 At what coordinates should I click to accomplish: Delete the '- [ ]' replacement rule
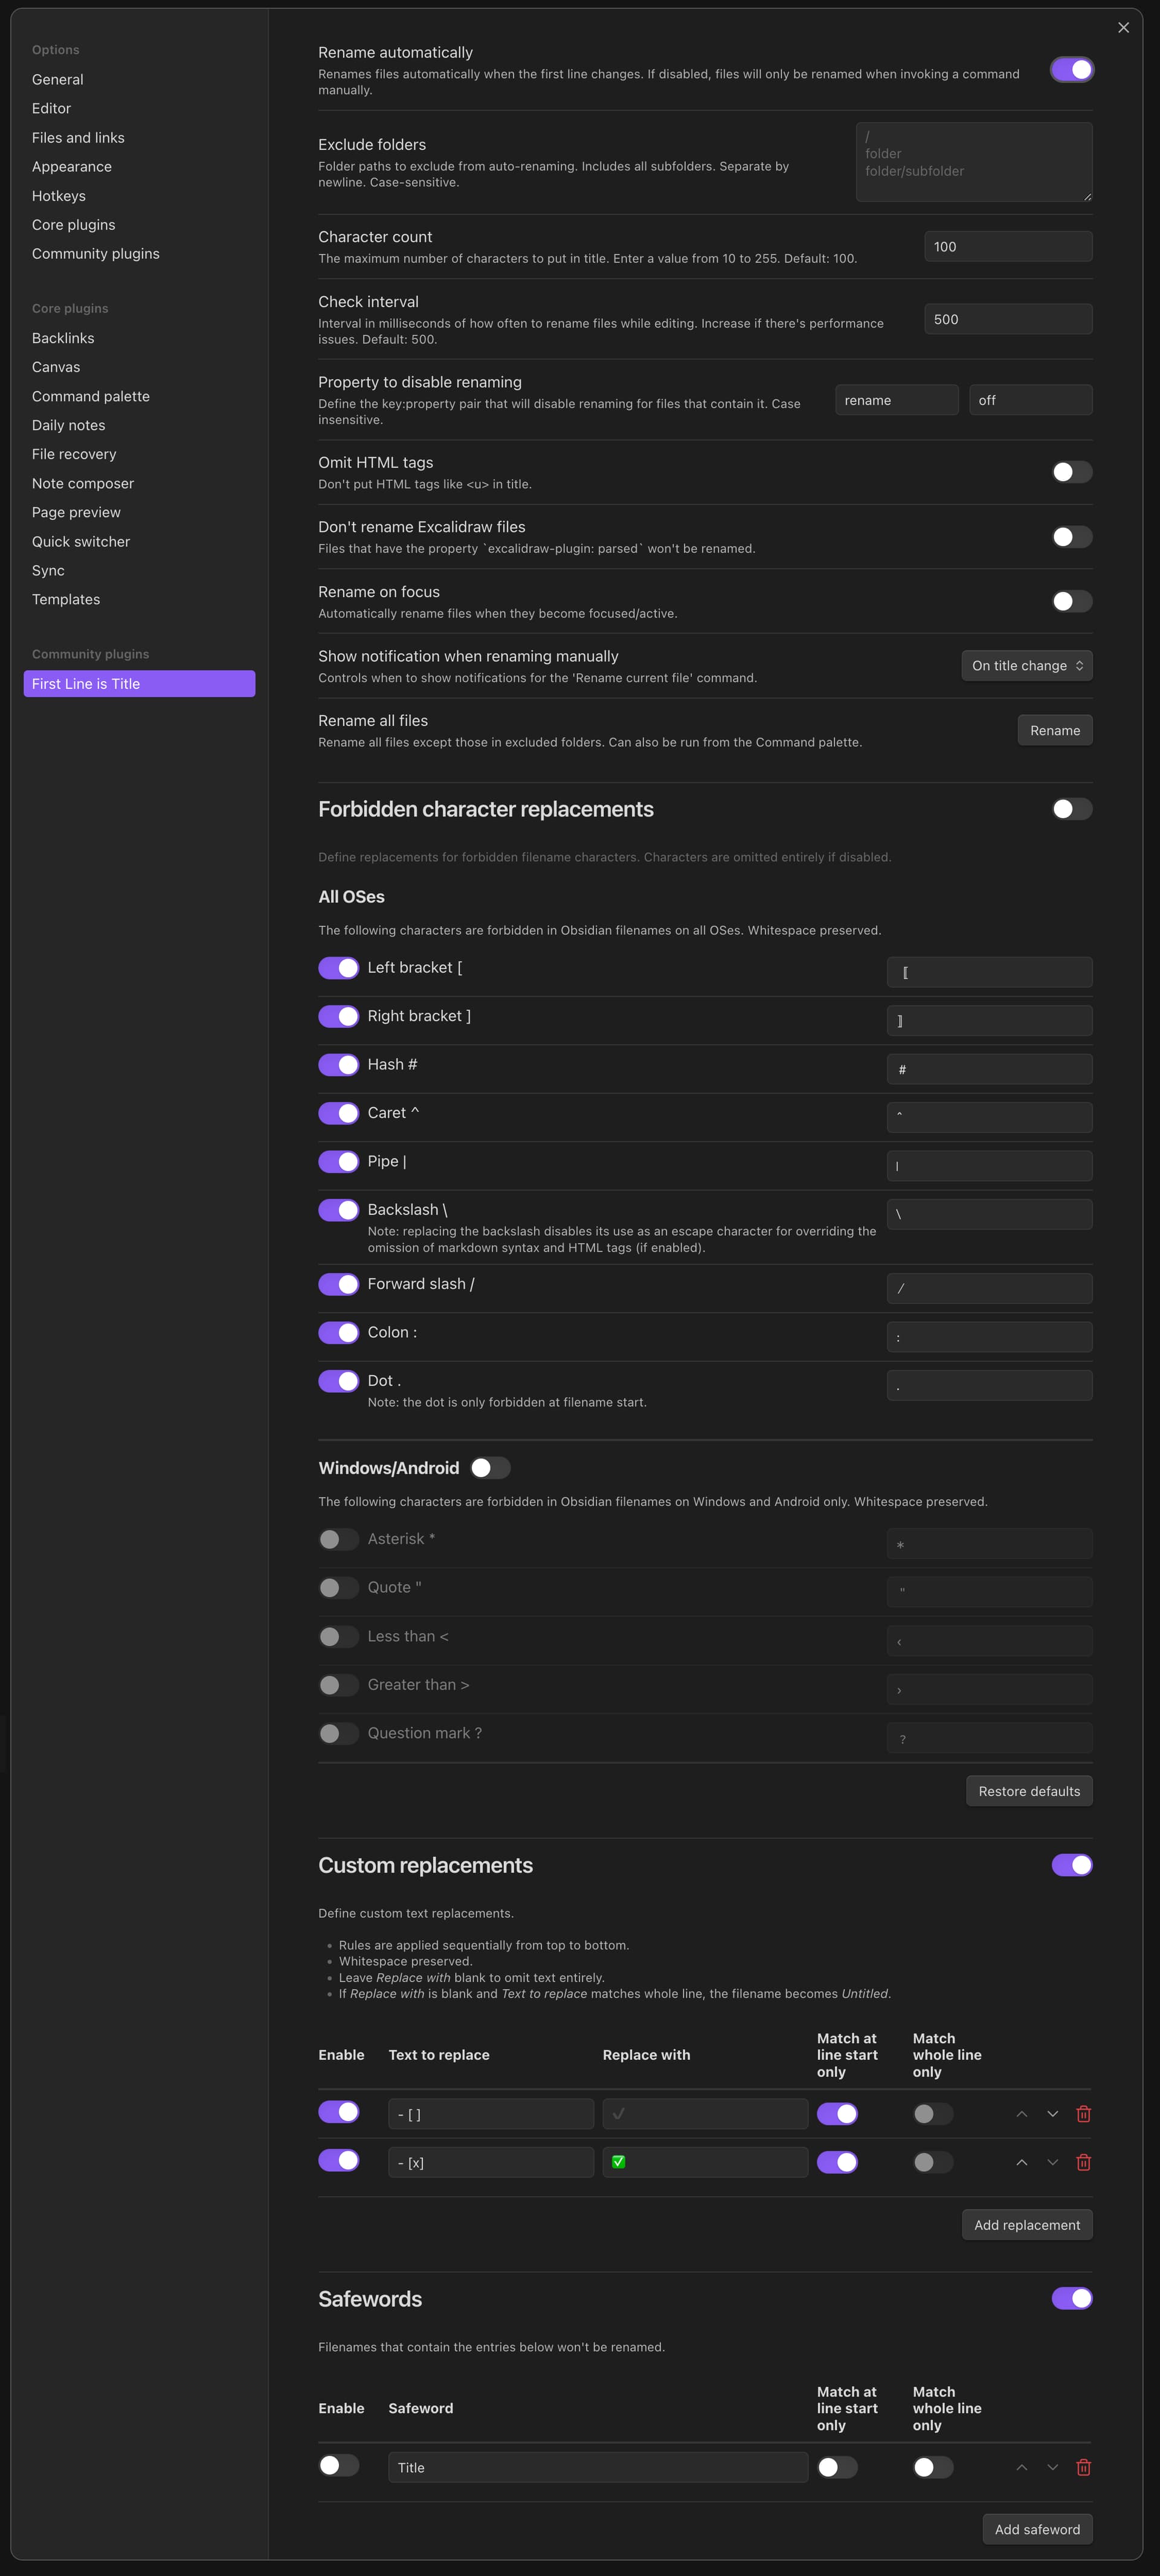1083,2113
